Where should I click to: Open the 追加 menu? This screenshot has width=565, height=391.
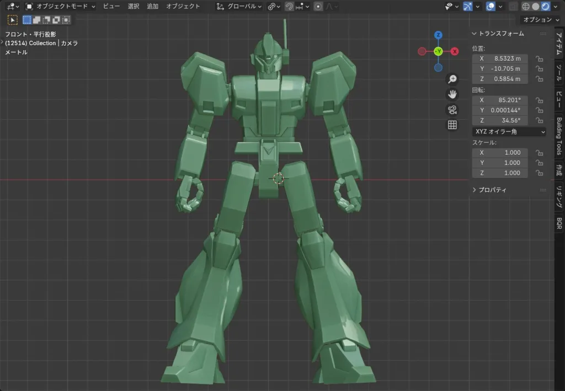pyautogui.click(x=152, y=7)
